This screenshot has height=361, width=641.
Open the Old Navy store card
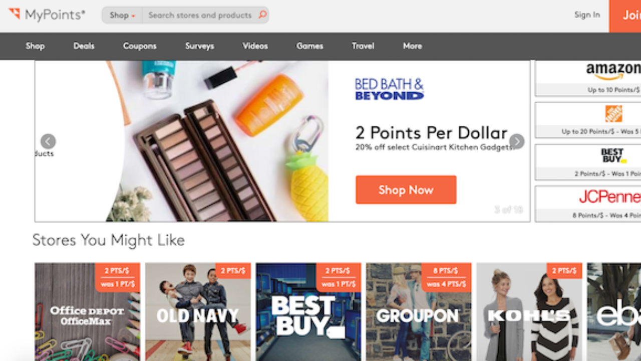[198, 312]
